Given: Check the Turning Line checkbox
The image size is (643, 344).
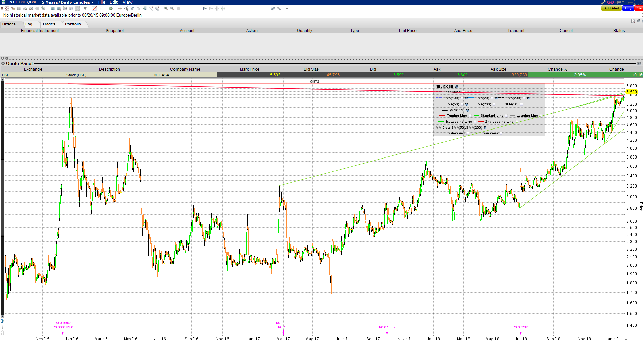Looking at the screenshot, I should 470,116.
